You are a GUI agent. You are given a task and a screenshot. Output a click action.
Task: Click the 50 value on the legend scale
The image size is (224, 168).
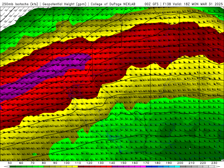tap(10, 163)
